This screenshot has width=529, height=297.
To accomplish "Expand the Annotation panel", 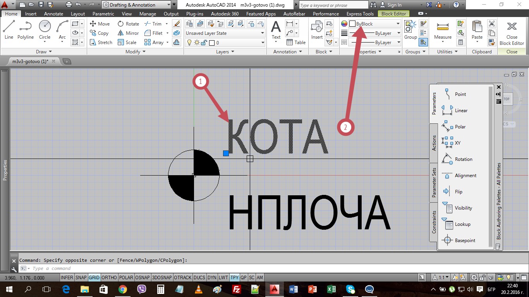I will point(287,51).
